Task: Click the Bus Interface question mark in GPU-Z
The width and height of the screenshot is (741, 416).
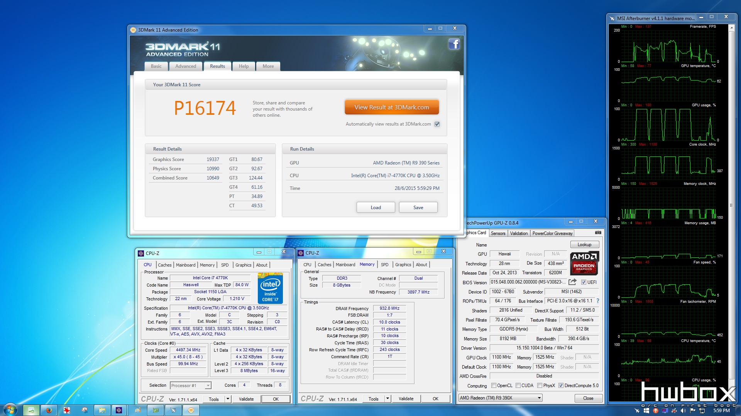Action: pos(597,301)
